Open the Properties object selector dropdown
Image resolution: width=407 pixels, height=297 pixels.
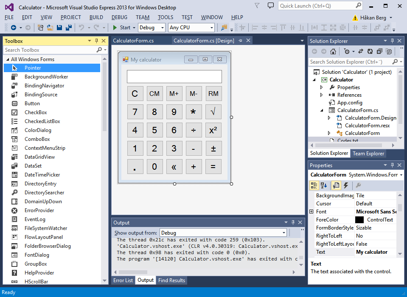(x=401, y=175)
